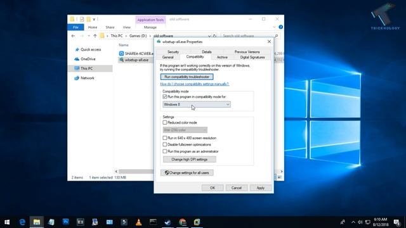Check Disable fullscreen optimizations
The width and height of the screenshot is (406, 228).
pos(165,144)
